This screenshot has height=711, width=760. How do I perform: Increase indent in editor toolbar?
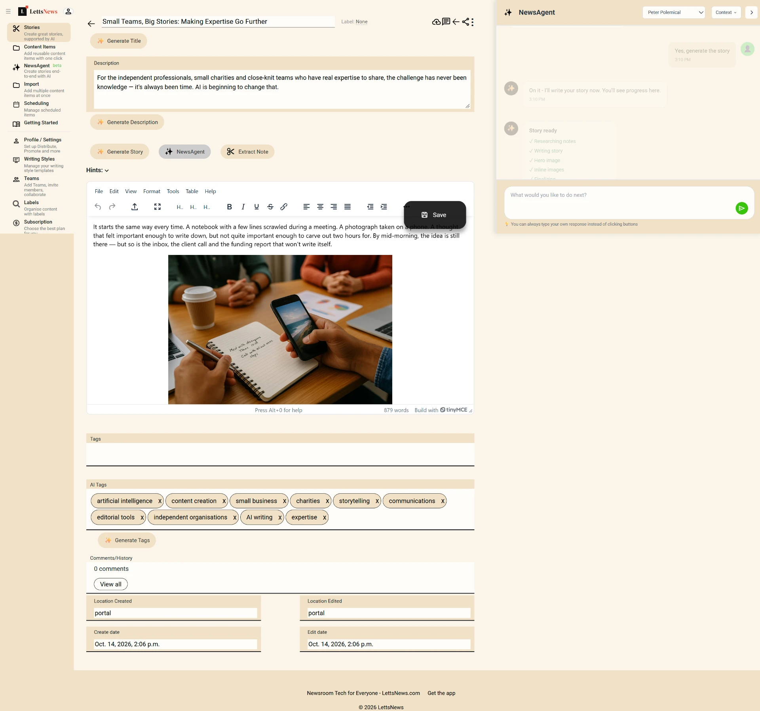[384, 207]
